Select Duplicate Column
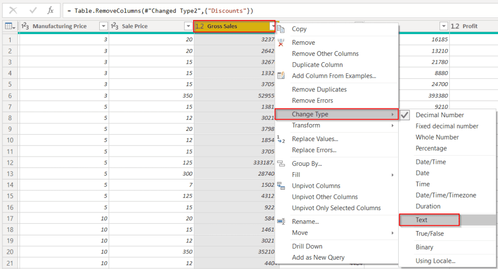498x269 pixels. click(x=317, y=65)
